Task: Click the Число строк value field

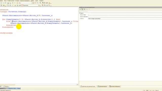Action: tap(125, 15)
